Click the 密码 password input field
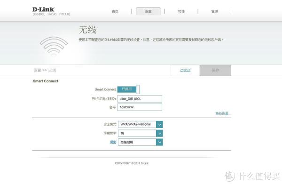Viewport: 282px width, 184px height. (x=140, y=107)
